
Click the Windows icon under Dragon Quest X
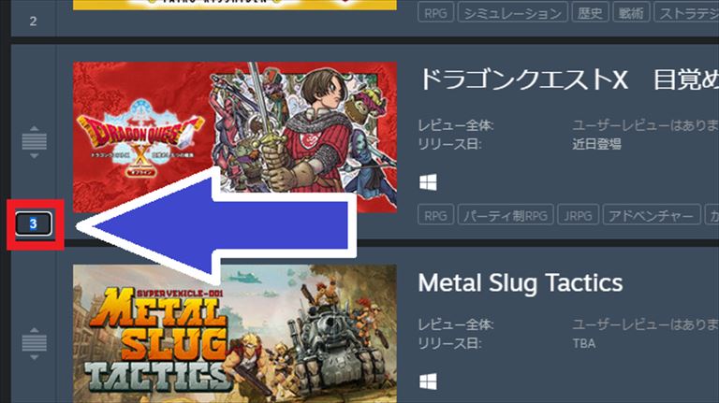pyautogui.click(x=428, y=182)
